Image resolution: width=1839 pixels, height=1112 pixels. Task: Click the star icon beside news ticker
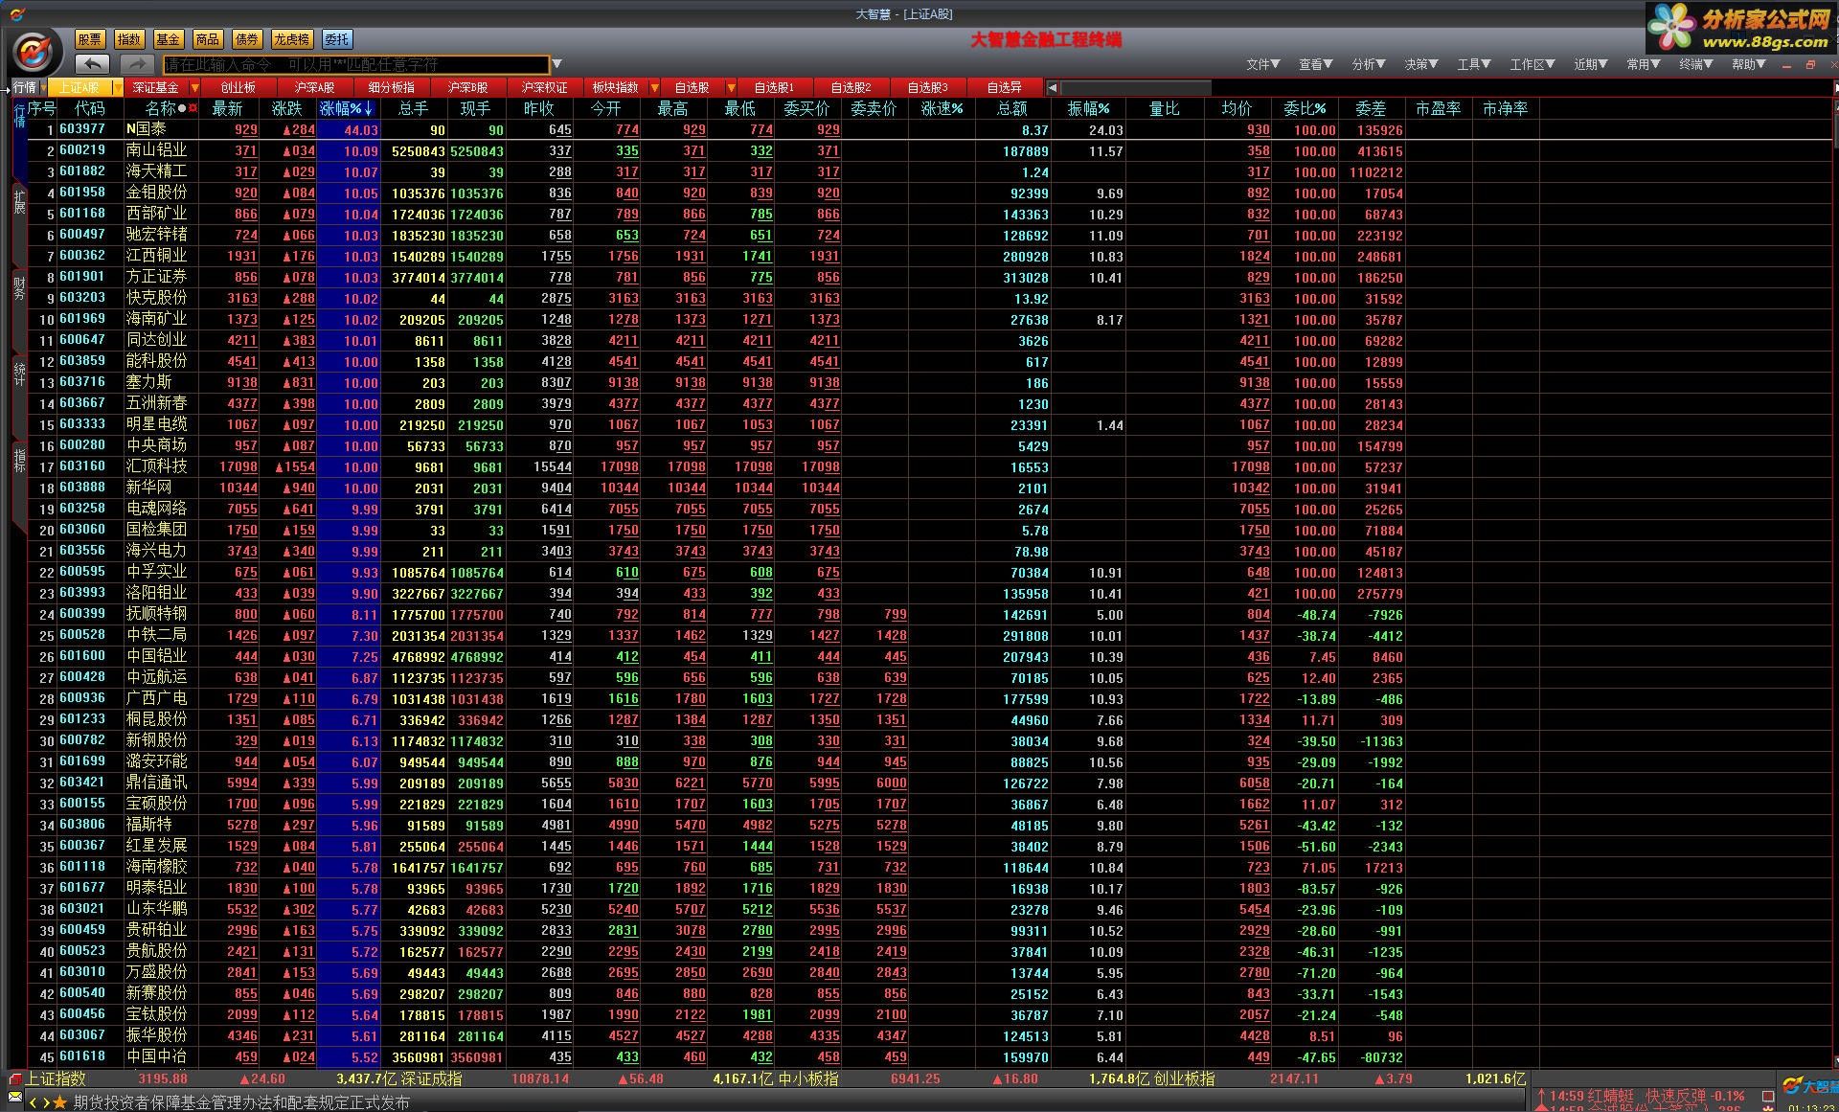tap(60, 1102)
